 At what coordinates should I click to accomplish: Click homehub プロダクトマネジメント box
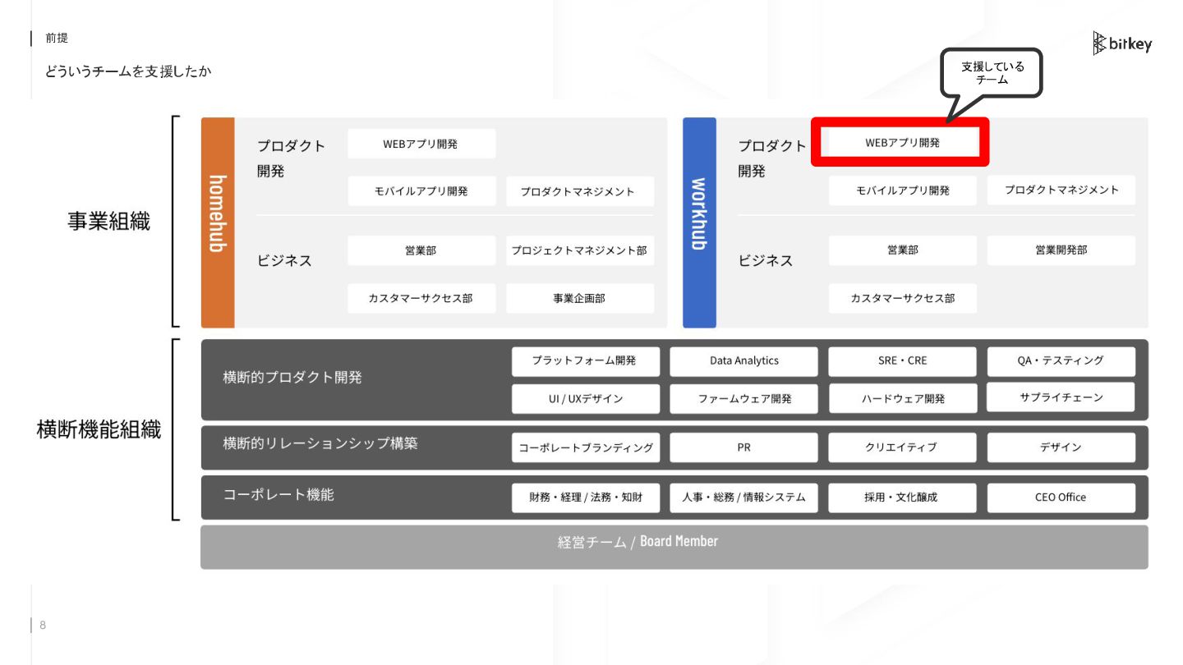click(x=580, y=190)
